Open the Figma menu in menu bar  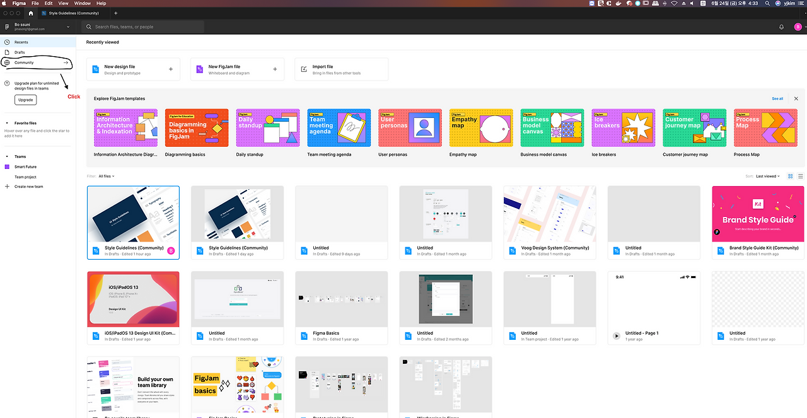click(20, 3)
